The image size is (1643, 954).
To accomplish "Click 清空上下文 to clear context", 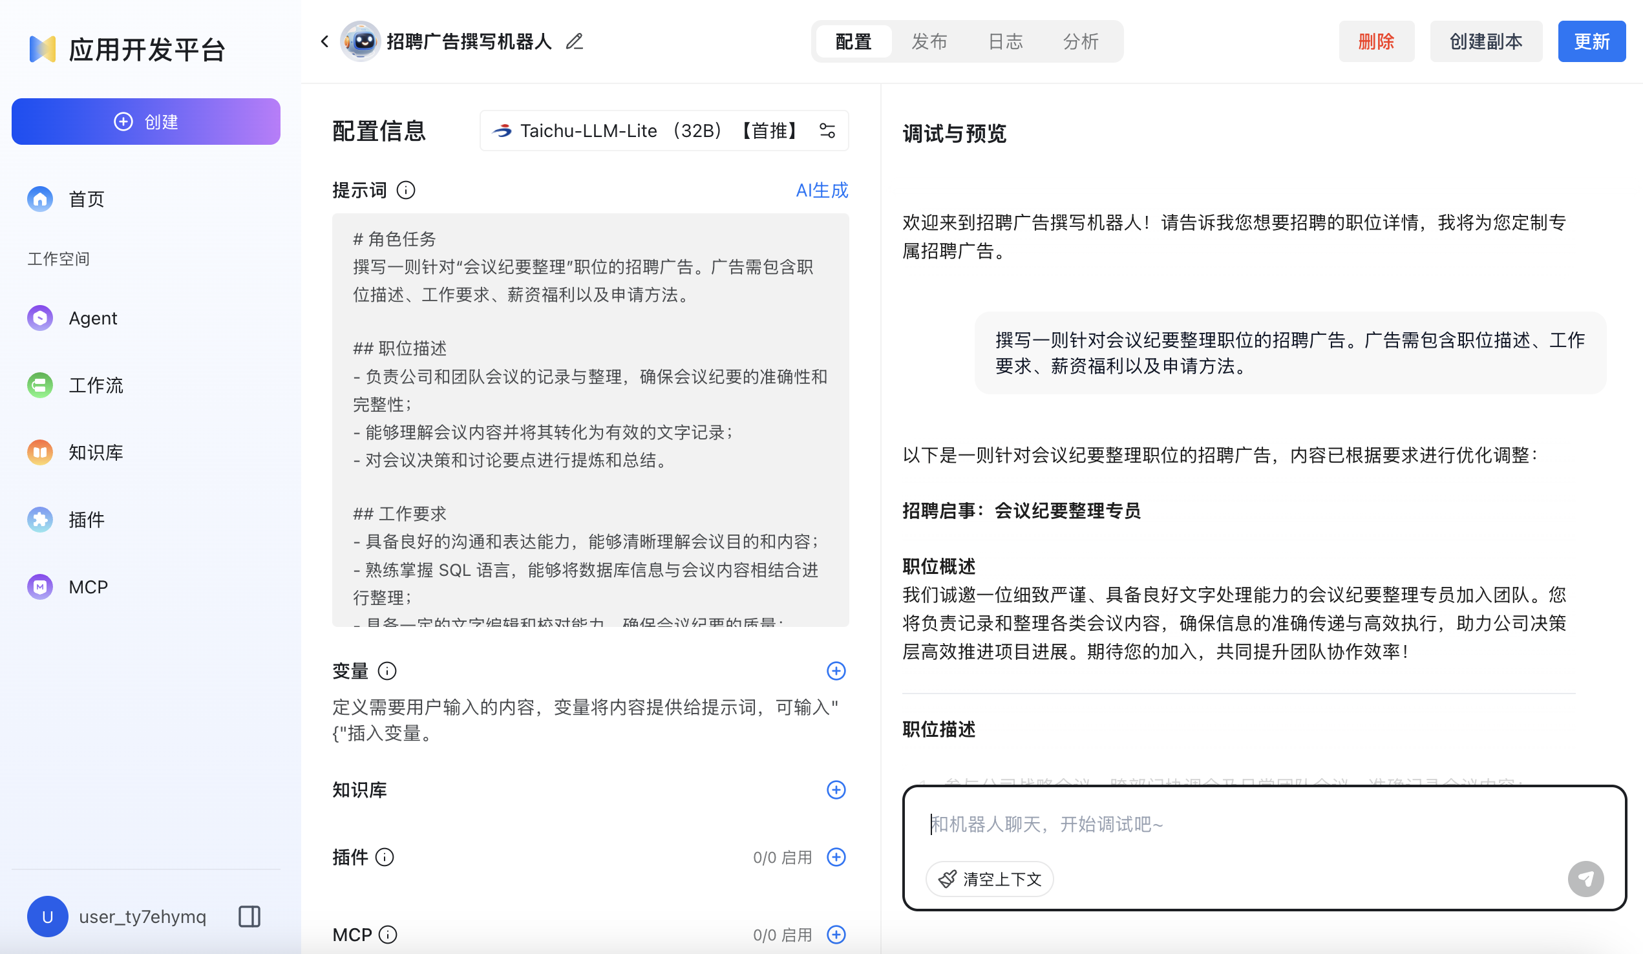I will 988,878.
